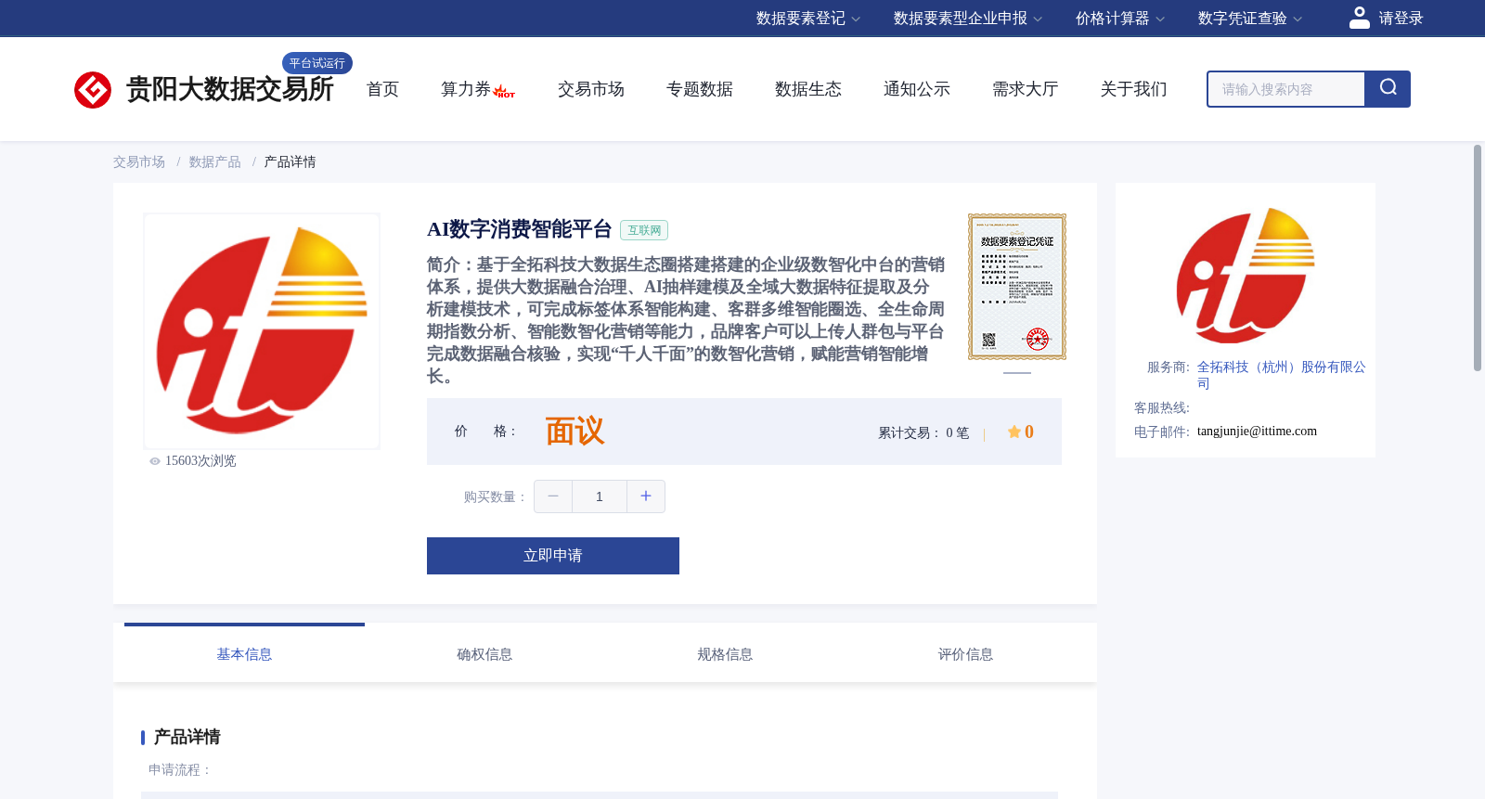Screen dimensions: 1485x799
Task: Open the 需求大厅 menu item
Action: tap(1026, 89)
